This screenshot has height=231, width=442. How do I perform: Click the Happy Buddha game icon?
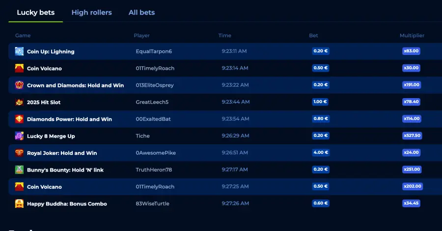point(19,204)
